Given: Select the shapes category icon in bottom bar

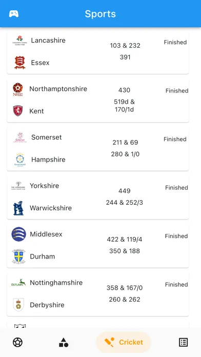Looking at the screenshot, I should [x=64, y=342].
